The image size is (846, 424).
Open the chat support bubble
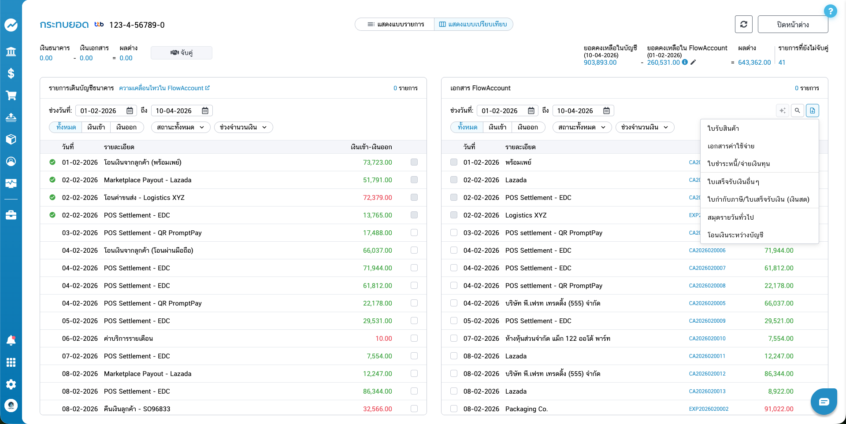point(824,402)
